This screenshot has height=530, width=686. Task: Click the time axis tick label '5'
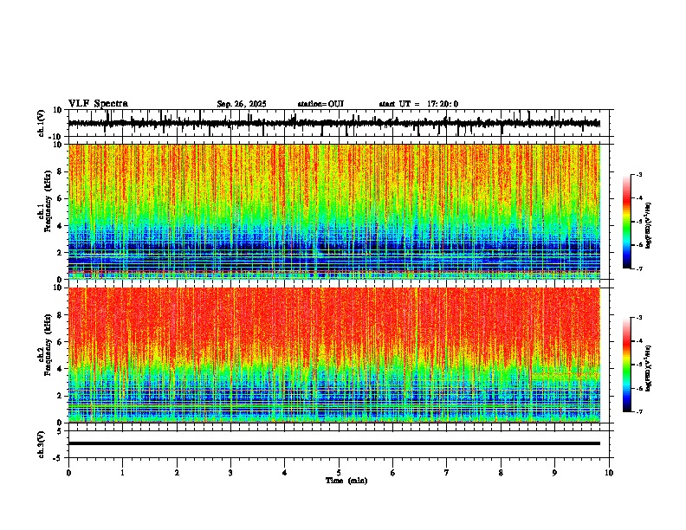tap(339, 473)
